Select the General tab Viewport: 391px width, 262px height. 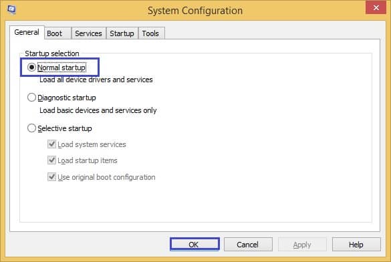point(27,32)
